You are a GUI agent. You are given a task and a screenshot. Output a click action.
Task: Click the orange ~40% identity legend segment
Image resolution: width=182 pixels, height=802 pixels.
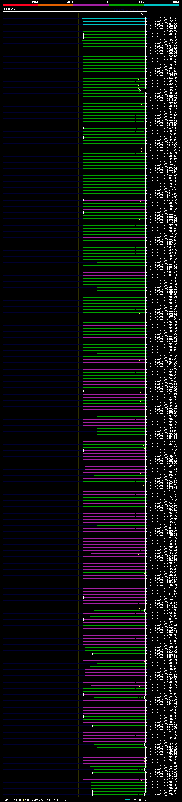[56, 5]
